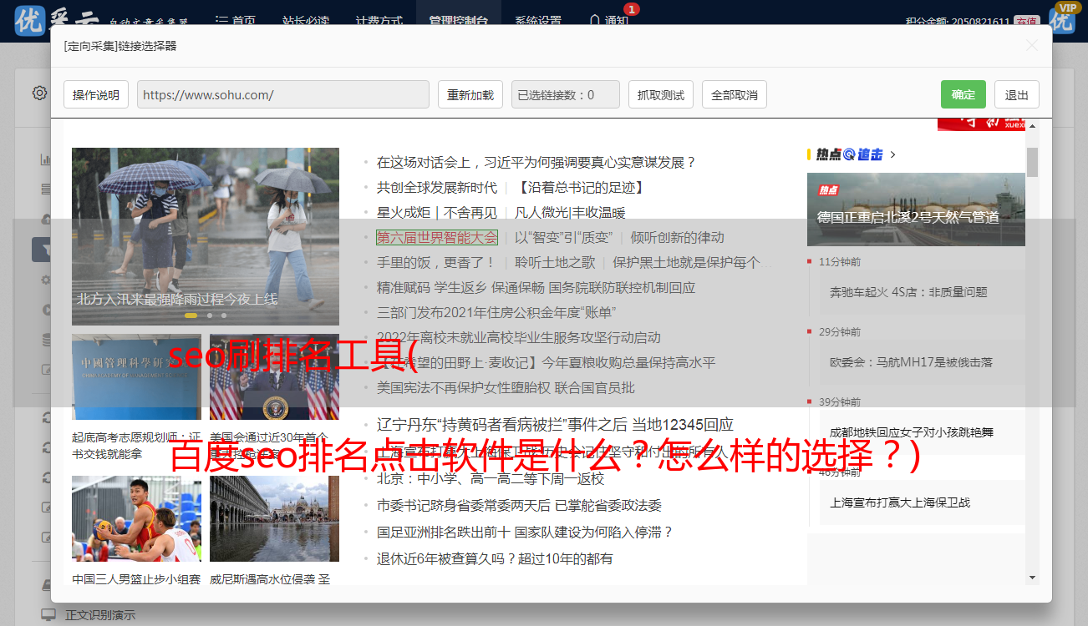Click the scrollbar up arrow
This screenshot has height=626, width=1088.
coord(1032,126)
